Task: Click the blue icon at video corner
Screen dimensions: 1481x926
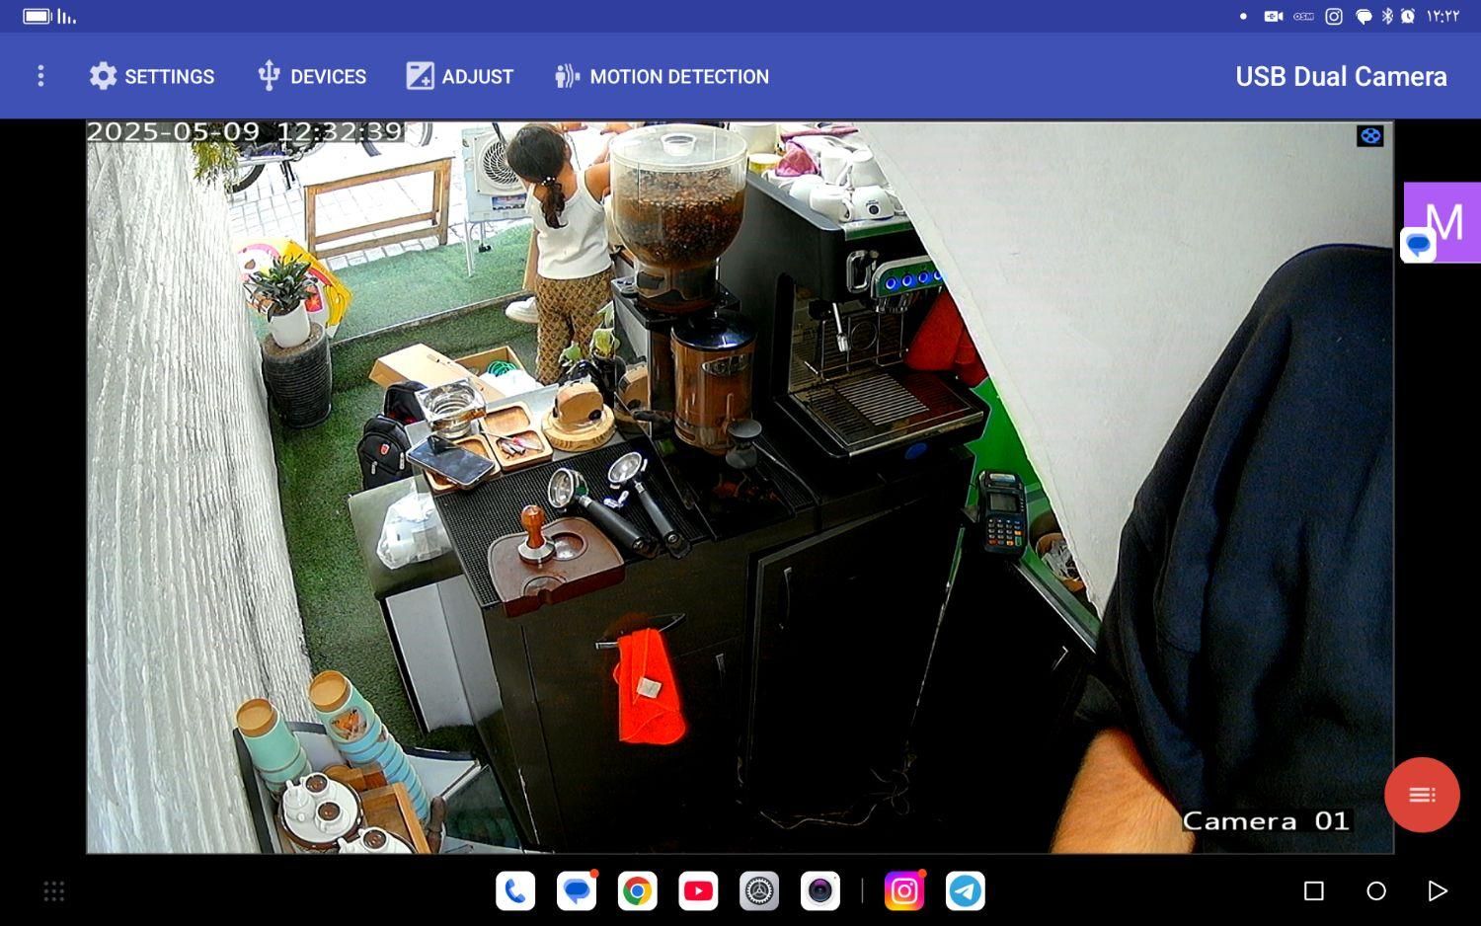Action: 1369,136
